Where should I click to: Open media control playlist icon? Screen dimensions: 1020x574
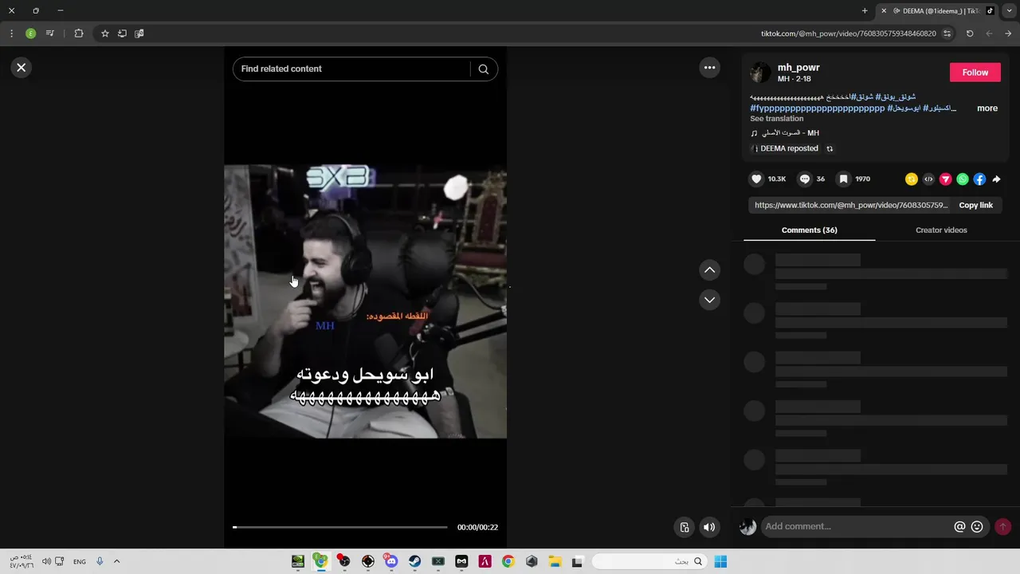tap(49, 33)
